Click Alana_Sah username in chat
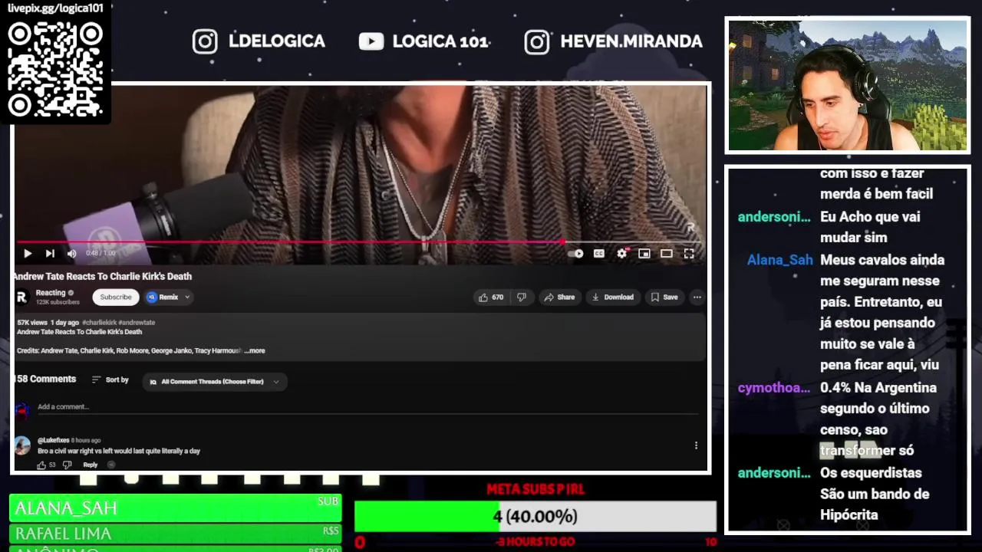Image resolution: width=982 pixels, height=552 pixels. click(779, 260)
